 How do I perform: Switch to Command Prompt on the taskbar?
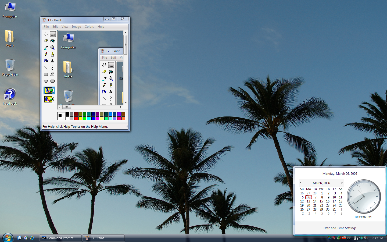60,238
